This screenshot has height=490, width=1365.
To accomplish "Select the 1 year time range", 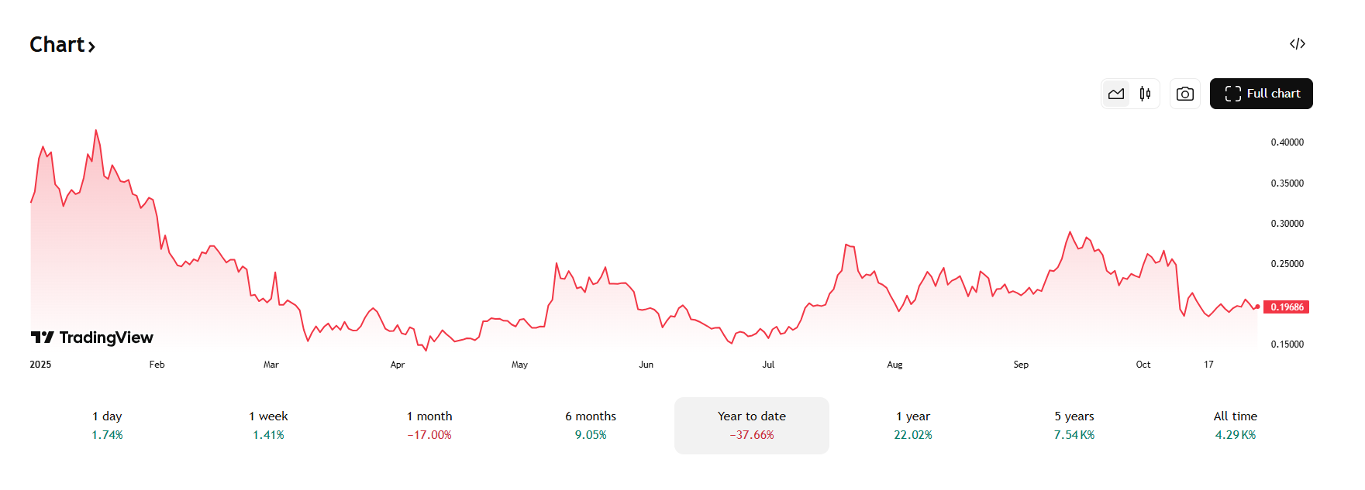I will pos(913,425).
